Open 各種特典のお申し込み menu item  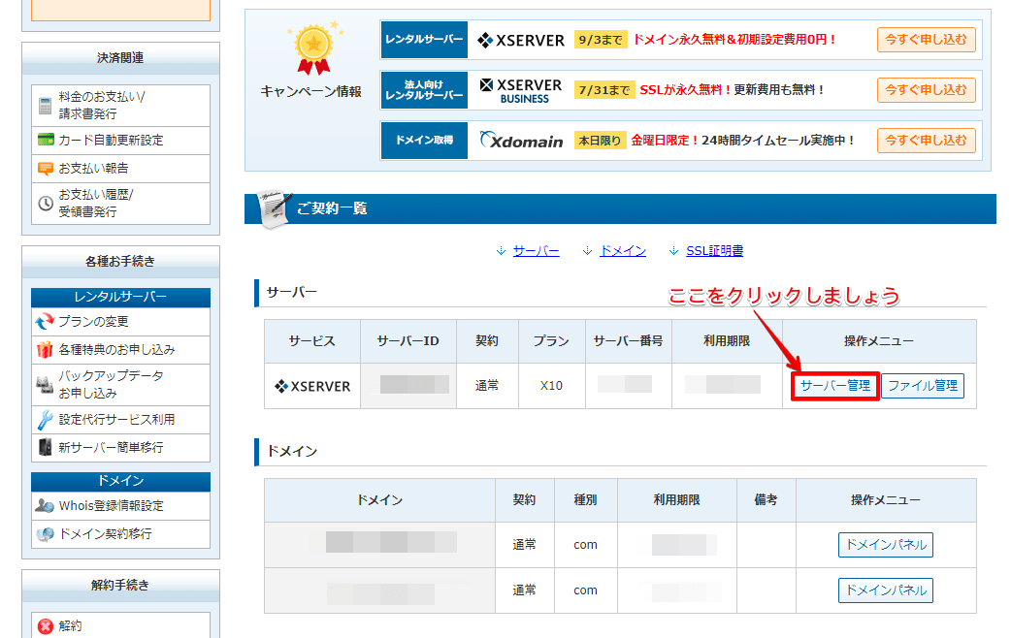point(120,350)
